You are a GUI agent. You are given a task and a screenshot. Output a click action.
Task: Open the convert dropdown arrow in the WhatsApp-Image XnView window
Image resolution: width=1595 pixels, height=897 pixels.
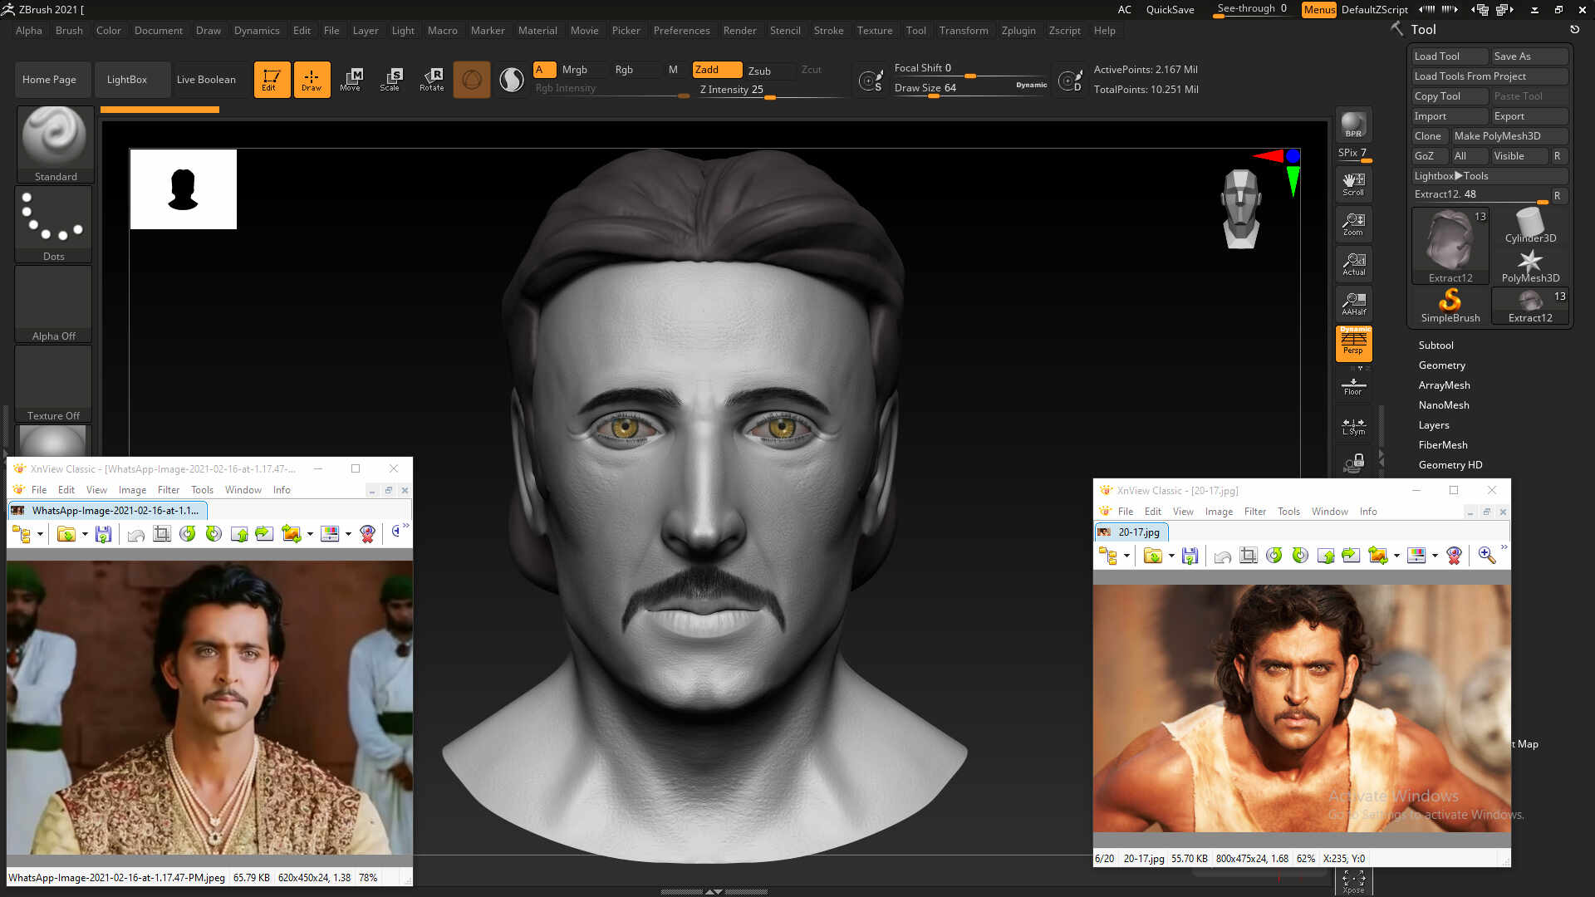click(x=310, y=534)
